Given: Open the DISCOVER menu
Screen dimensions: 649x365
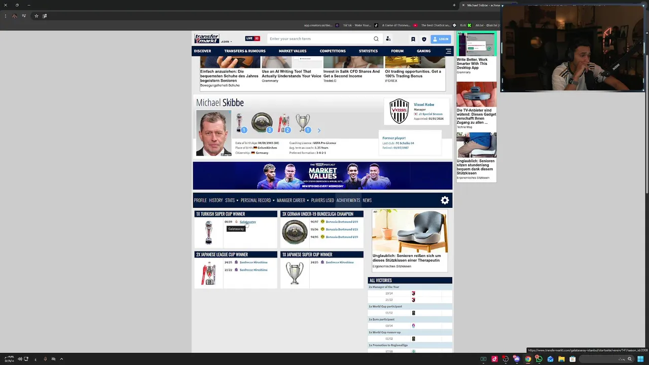Looking at the screenshot, I should pyautogui.click(x=202, y=51).
